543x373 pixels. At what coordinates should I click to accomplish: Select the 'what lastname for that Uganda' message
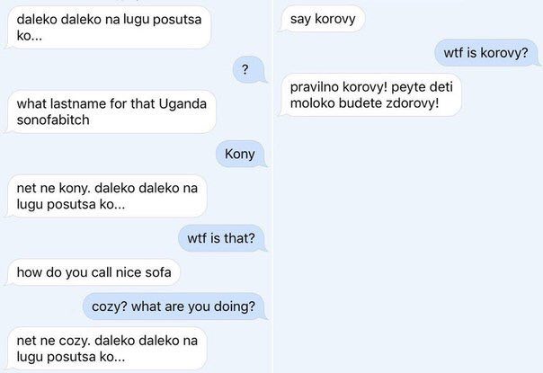click(111, 111)
